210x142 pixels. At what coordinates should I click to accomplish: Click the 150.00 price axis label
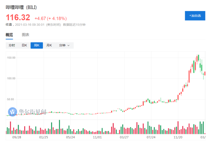(11, 58)
